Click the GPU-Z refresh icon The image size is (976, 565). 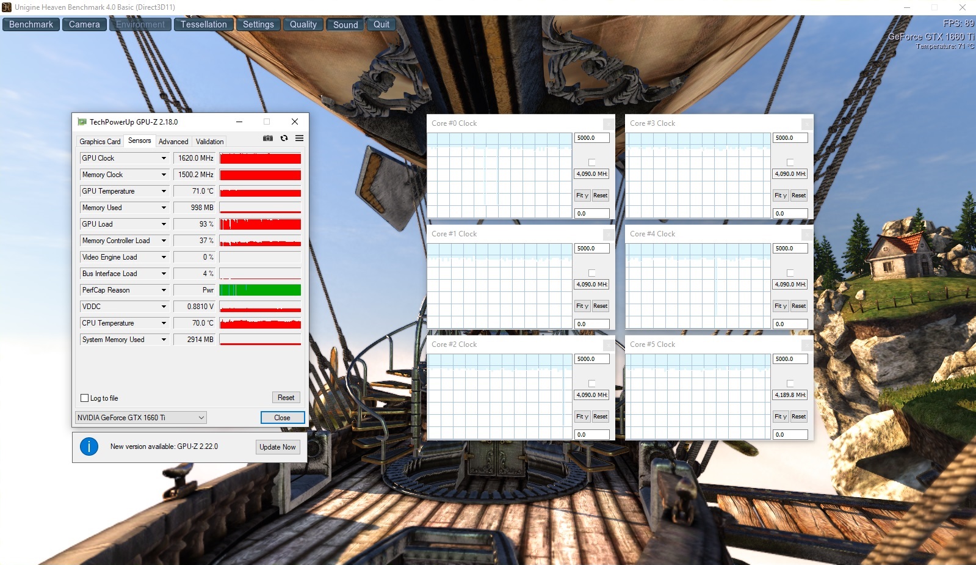(284, 139)
